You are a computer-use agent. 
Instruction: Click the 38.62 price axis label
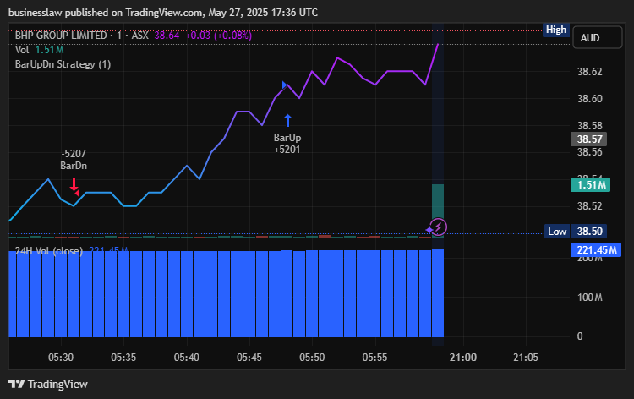coord(589,72)
